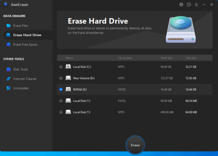Click the Erase Files folder icon
The image size is (218, 156).
pyautogui.click(x=8, y=26)
